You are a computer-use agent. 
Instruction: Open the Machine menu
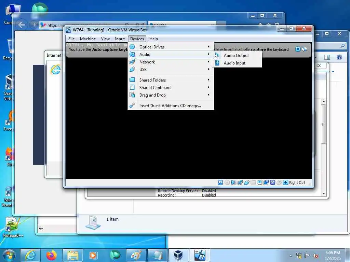[x=88, y=39]
